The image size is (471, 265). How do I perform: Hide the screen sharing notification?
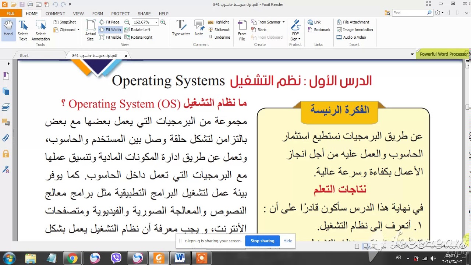tap(288, 241)
